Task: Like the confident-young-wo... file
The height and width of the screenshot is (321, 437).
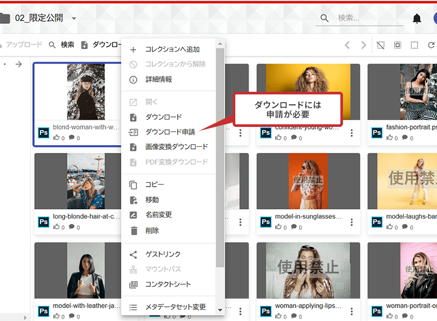Action: click(278, 137)
